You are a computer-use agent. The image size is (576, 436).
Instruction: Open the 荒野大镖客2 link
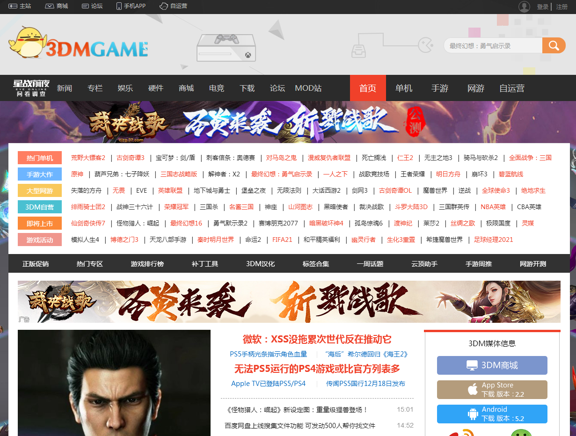point(88,158)
